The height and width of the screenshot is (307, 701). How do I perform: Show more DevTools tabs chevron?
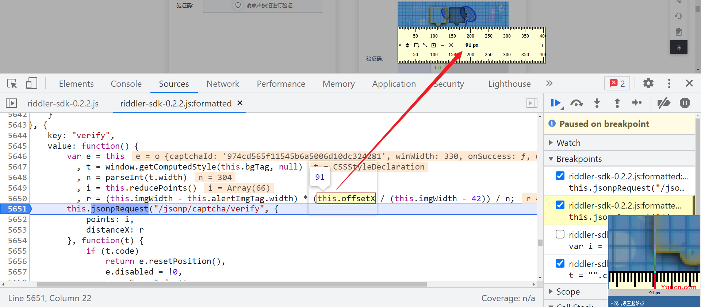point(549,83)
